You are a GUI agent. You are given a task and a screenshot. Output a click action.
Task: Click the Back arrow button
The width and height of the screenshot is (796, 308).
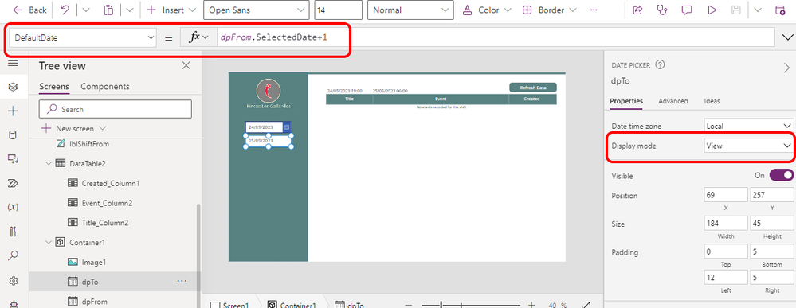point(29,10)
